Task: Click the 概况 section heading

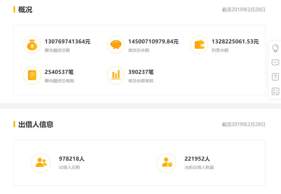Action: click(x=25, y=10)
